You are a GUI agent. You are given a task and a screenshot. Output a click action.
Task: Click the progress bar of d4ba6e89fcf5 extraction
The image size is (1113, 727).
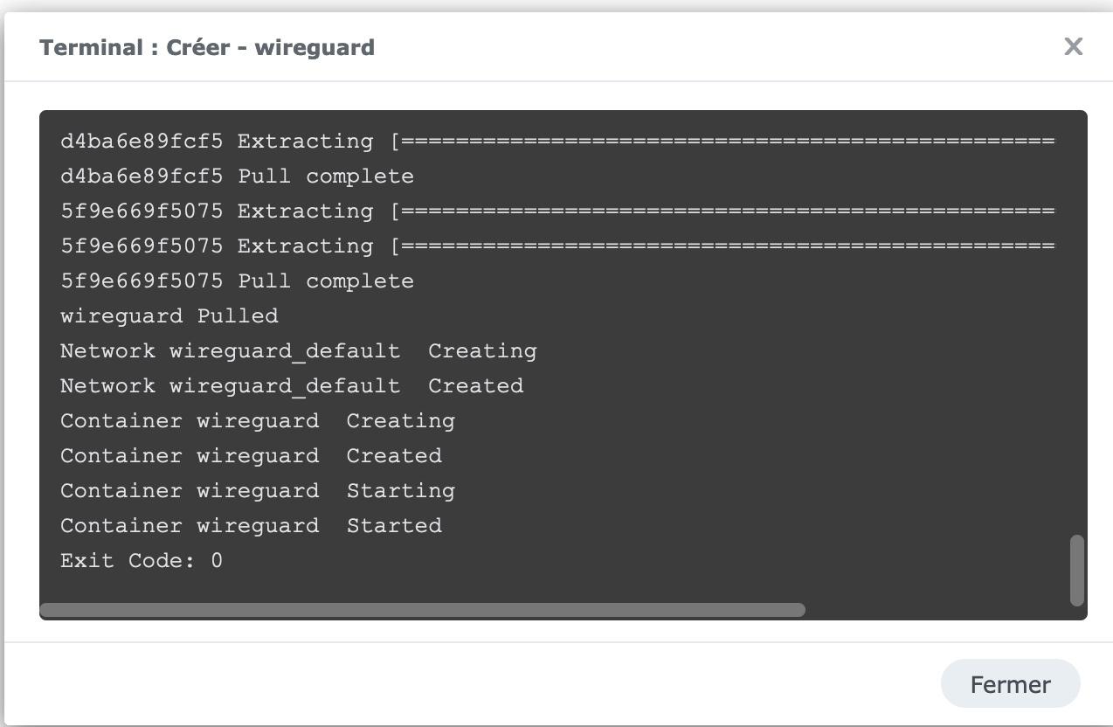coord(723,142)
